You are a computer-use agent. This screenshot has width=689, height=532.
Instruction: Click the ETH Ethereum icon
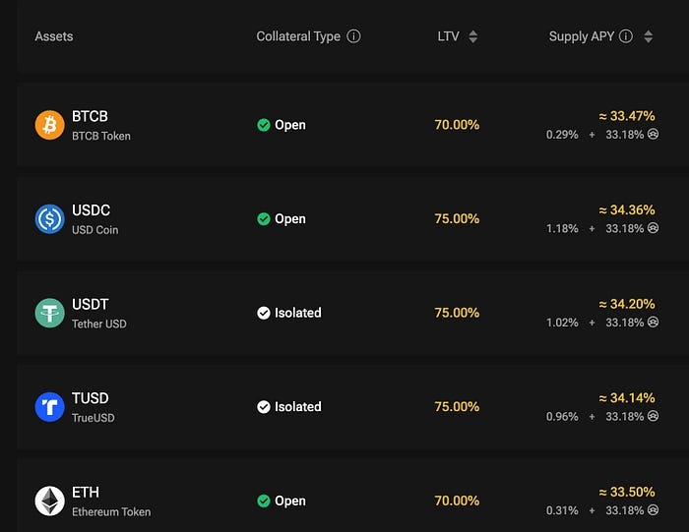(x=49, y=501)
